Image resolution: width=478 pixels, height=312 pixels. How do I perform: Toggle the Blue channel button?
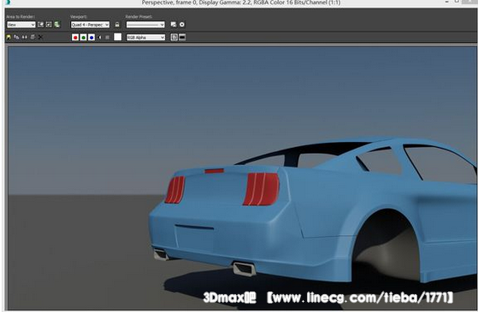(91, 38)
